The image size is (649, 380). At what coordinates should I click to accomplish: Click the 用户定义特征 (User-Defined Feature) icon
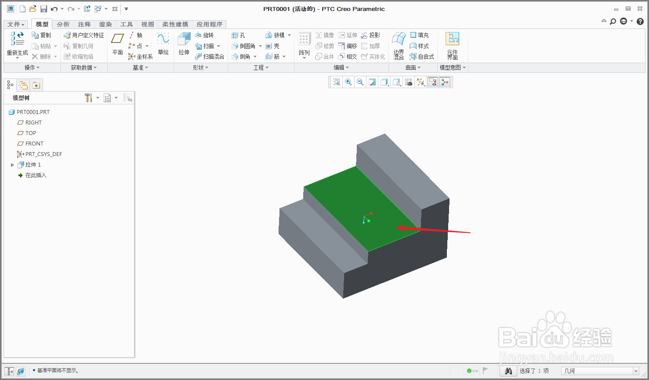point(84,35)
